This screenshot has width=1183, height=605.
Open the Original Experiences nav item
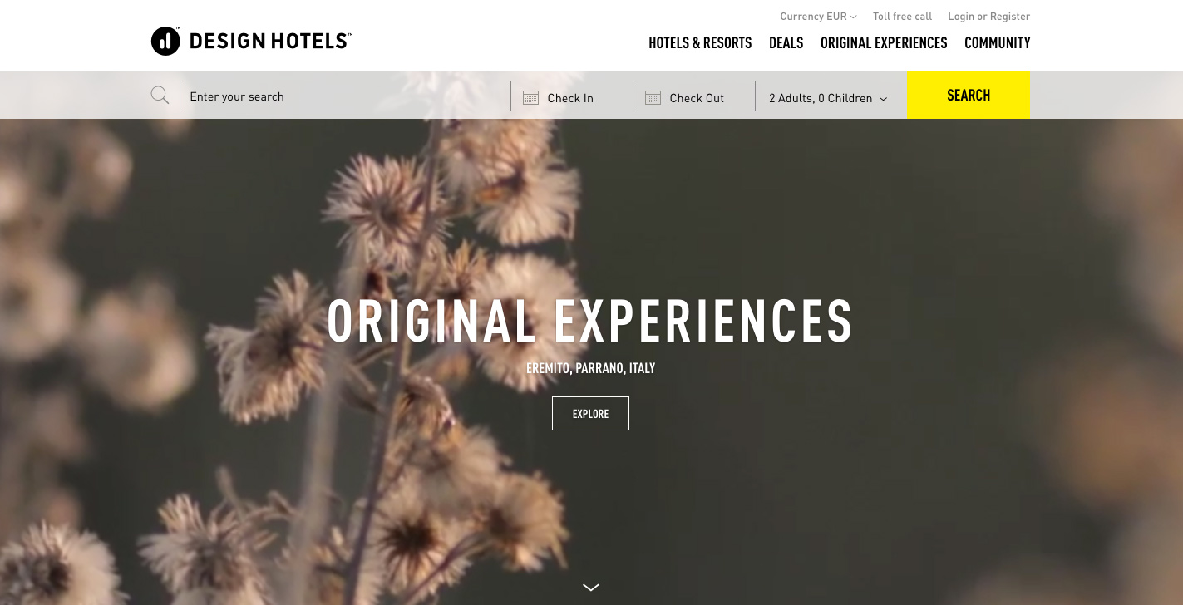pos(884,43)
